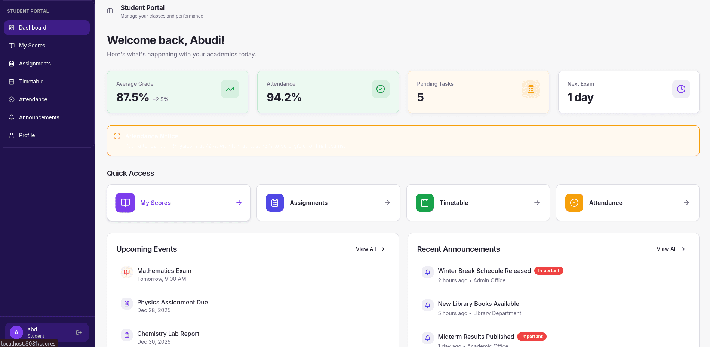The width and height of the screenshot is (710, 347).
Task: Click the arrow on the My Scores tile
Action: click(239, 203)
